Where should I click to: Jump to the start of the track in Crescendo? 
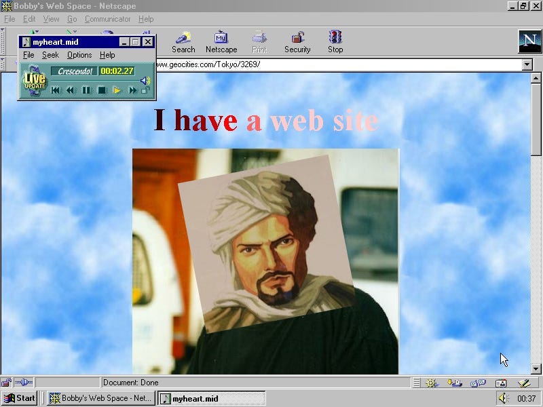point(55,90)
